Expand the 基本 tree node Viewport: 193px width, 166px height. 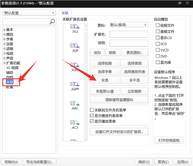4,30
